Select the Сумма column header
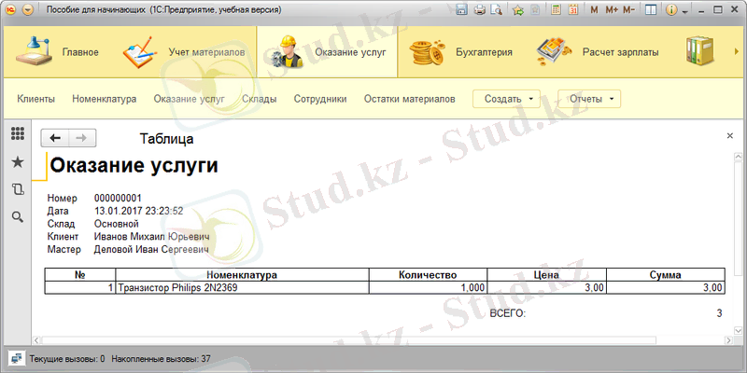 click(666, 275)
